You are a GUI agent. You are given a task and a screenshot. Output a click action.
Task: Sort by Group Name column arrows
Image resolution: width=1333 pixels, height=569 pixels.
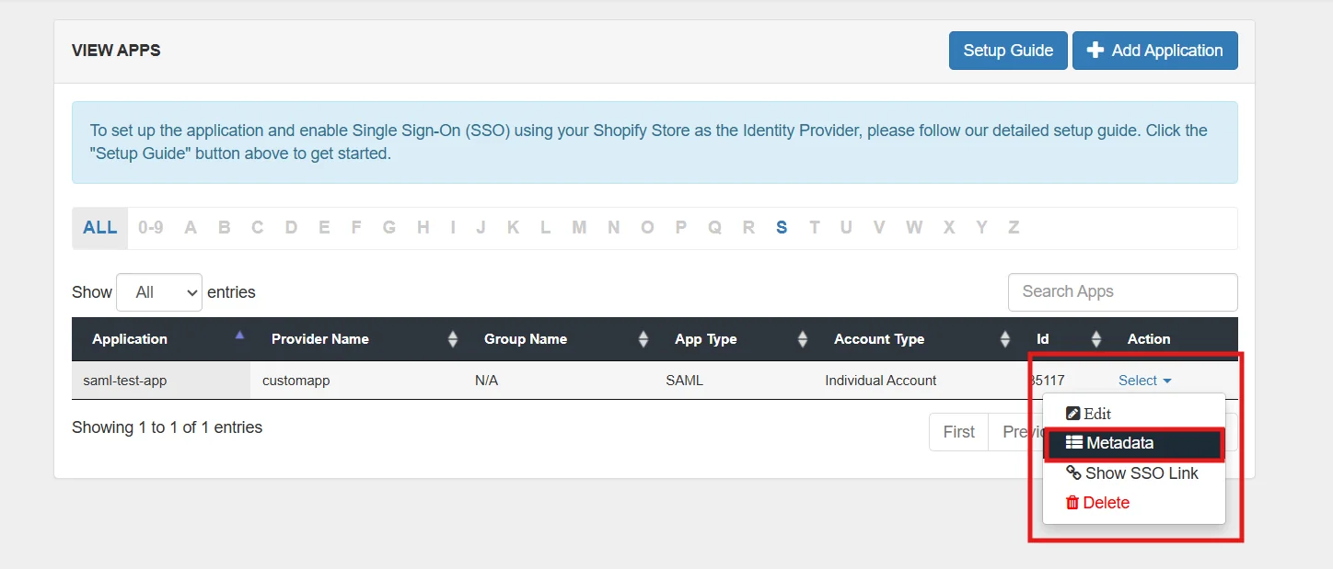tap(643, 339)
